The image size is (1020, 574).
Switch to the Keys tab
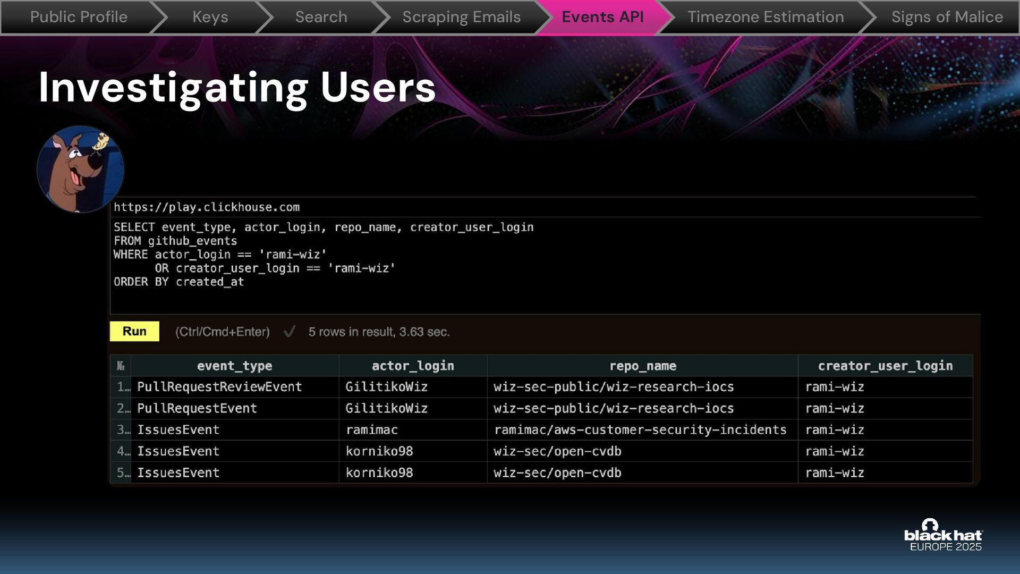210,17
